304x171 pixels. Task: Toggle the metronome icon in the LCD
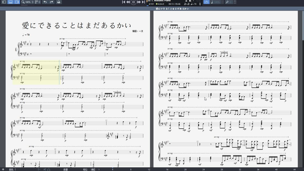pyautogui.click(x=190, y=1)
